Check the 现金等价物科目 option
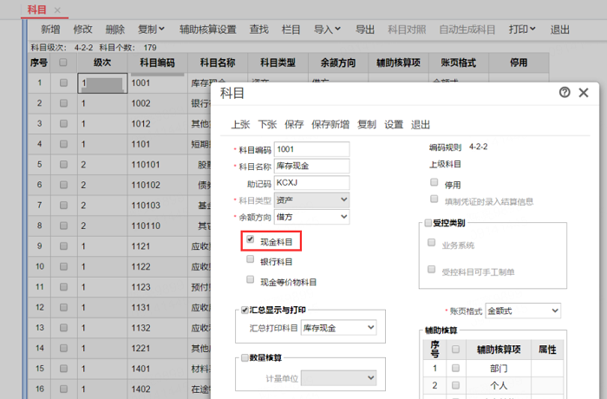This screenshot has width=607, height=399. click(x=251, y=281)
